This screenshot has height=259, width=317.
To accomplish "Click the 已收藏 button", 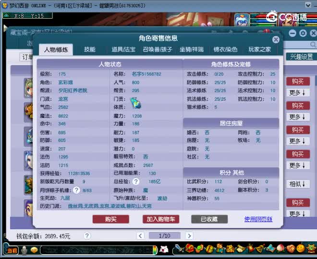I will click(209, 219).
